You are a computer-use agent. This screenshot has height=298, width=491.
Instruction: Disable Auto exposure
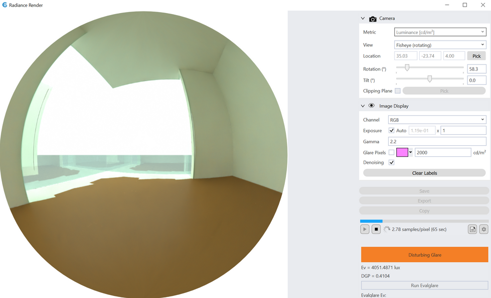tap(392, 130)
